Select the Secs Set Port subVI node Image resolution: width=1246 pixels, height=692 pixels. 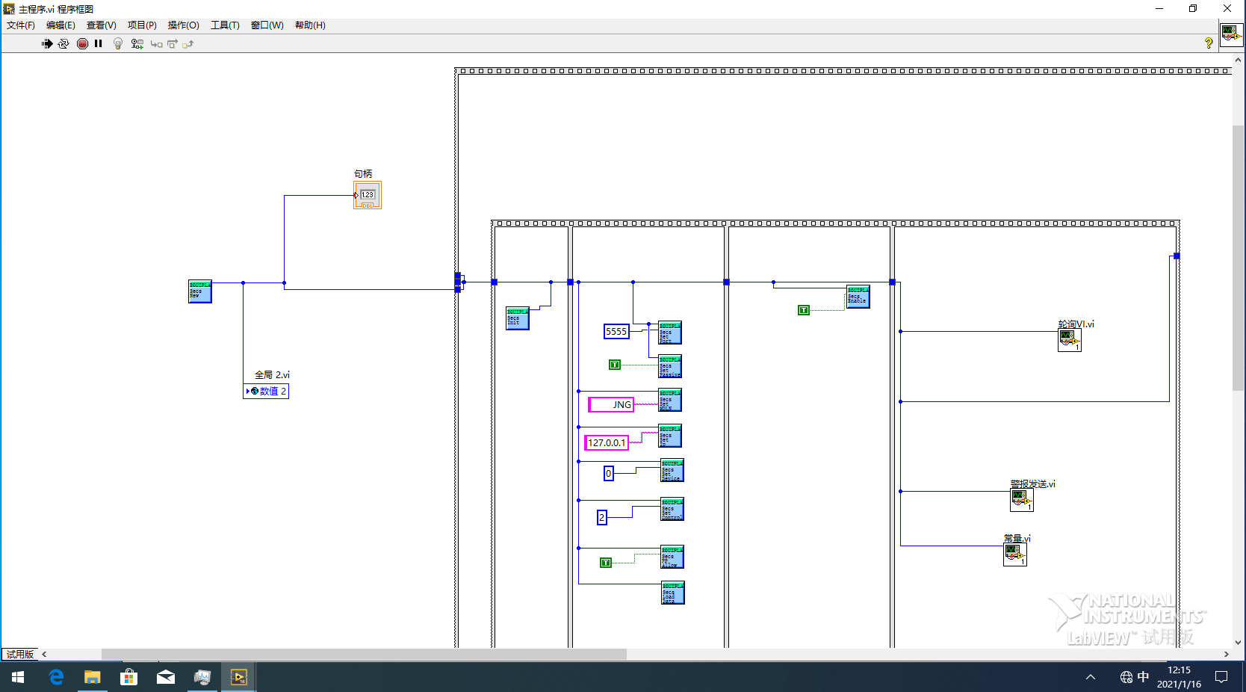point(669,333)
